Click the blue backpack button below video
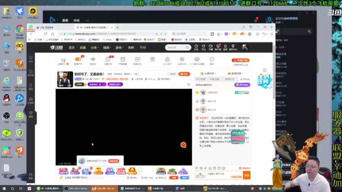 click(x=185, y=177)
